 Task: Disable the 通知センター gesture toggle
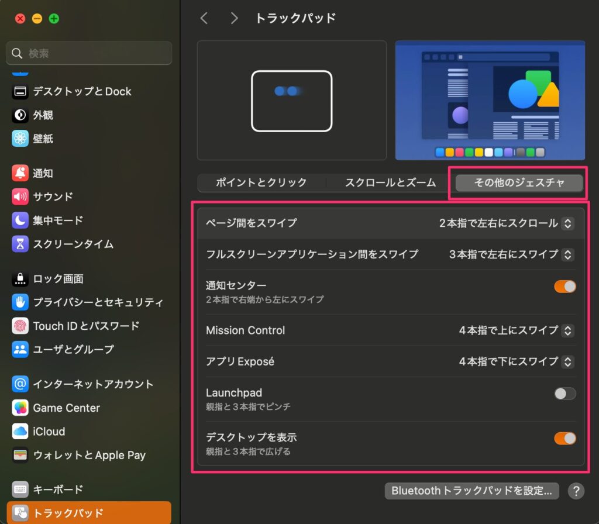(564, 287)
